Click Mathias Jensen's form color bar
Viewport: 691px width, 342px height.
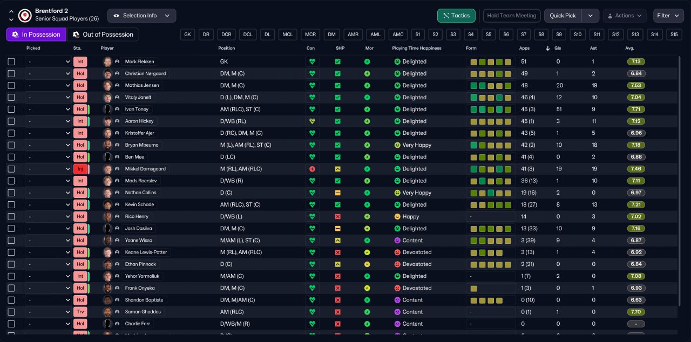coord(491,85)
